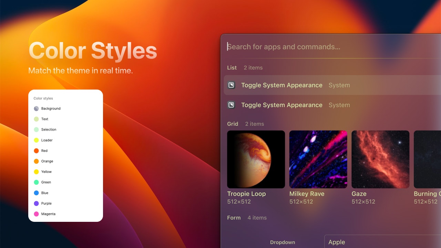Click icon of highlighted Toggle System Appearance row

(232, 85)
